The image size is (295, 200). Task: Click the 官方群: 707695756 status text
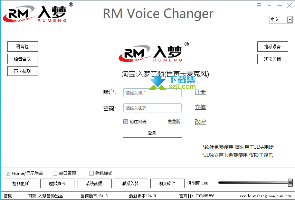(197, 196)
